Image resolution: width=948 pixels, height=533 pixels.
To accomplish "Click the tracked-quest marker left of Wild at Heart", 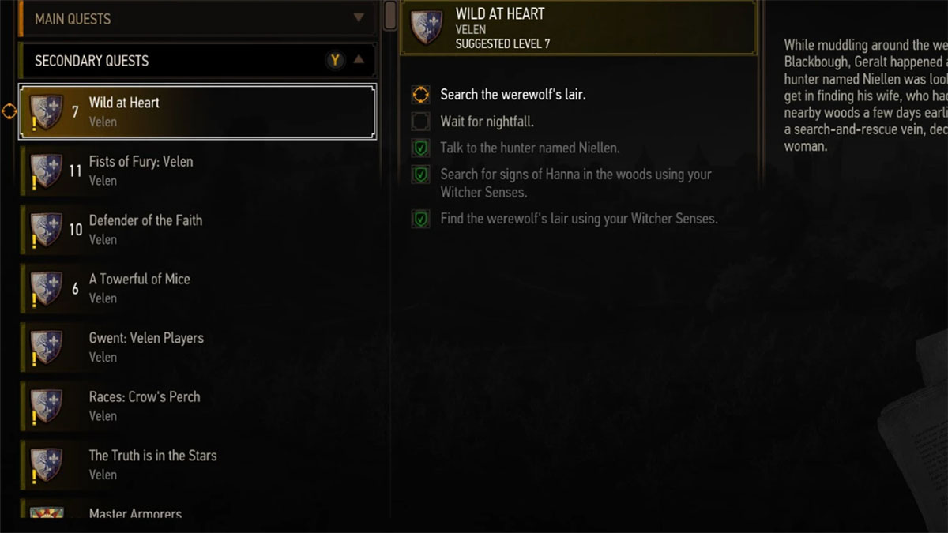I will 9,111.
